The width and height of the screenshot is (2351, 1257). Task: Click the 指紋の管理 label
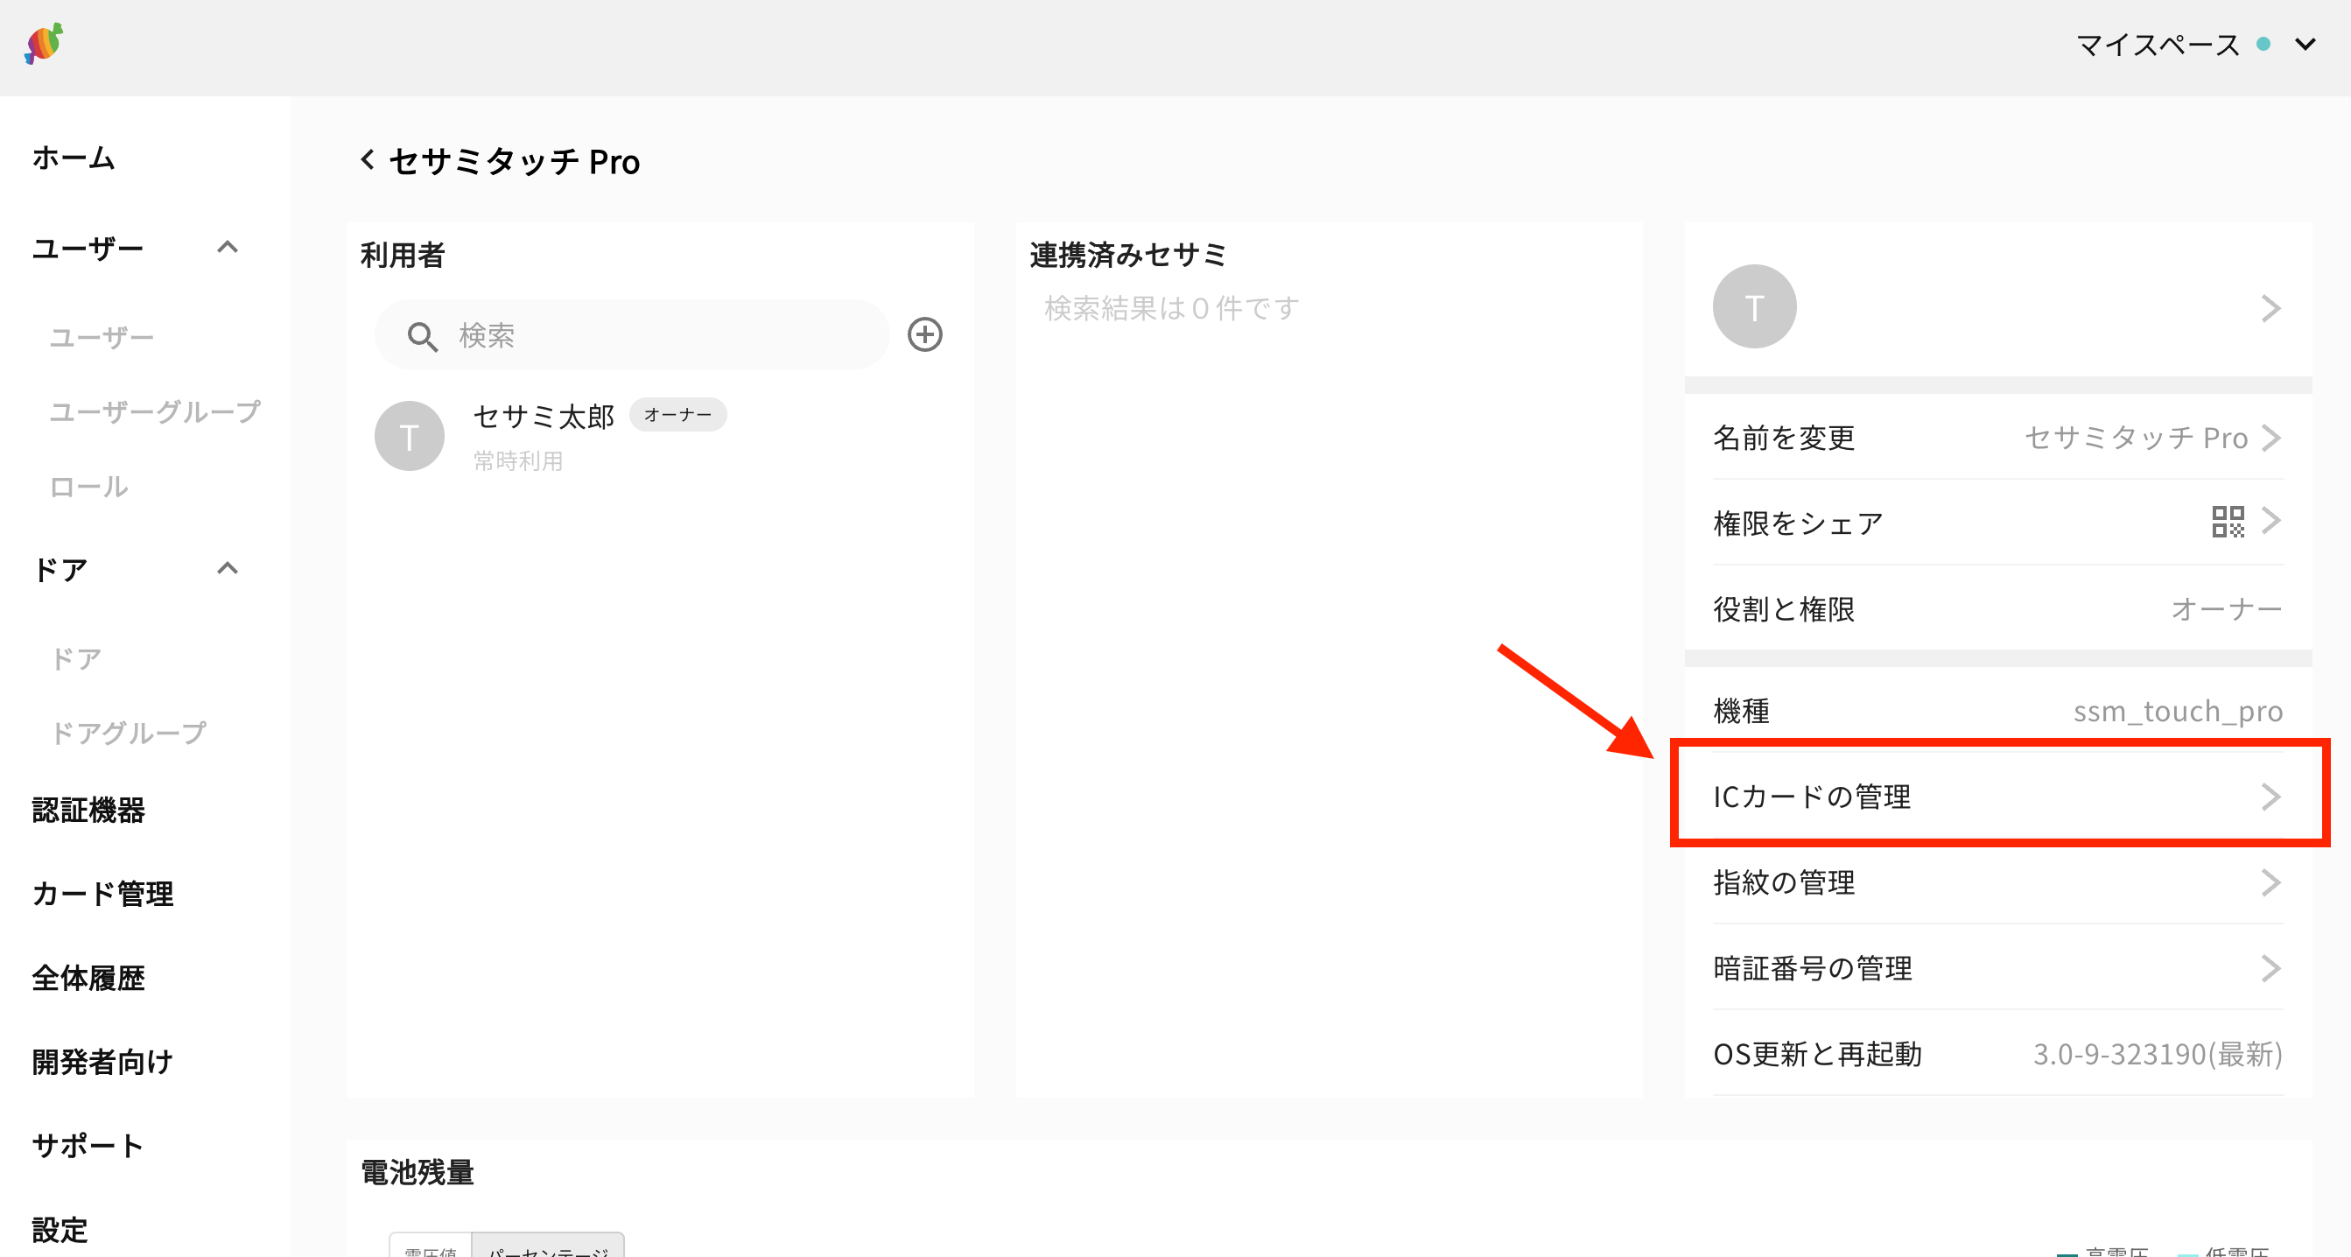tap(1783, 882)
